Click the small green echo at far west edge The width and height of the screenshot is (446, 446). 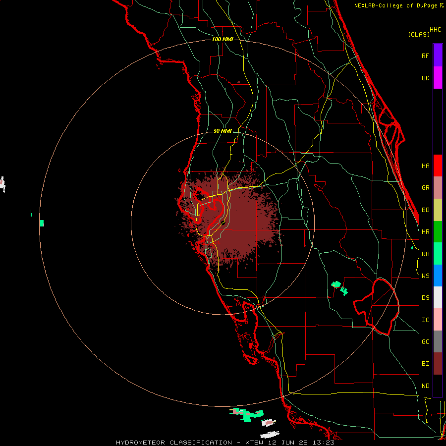tap(42, 223)
